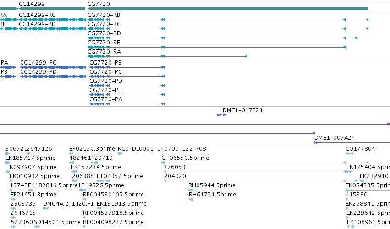This screenshot has width=390, height=229.
Task: Click EST 429719
Action: [x=102, y=158]
